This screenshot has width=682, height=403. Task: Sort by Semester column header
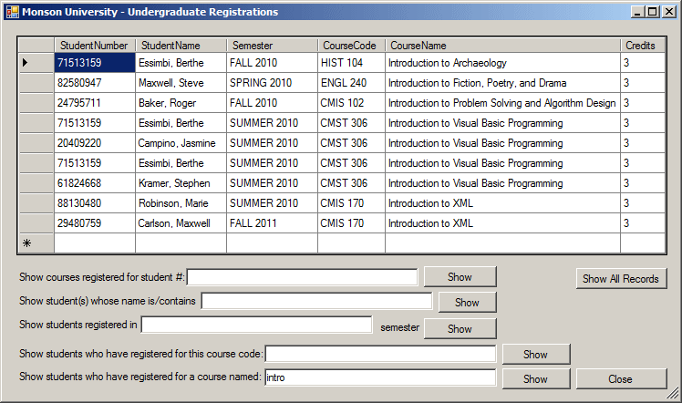point(273,46)
